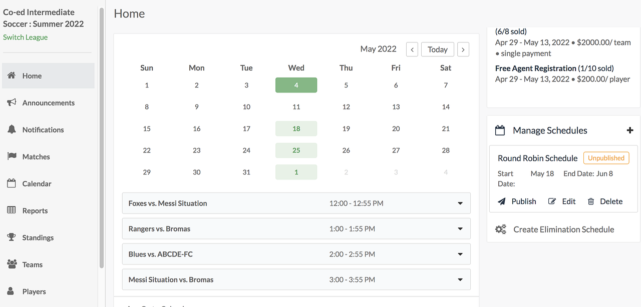This screenshot has height=307, width=641.
Task: Click the pencil Edit schedule icon
Action: (552, 201)
